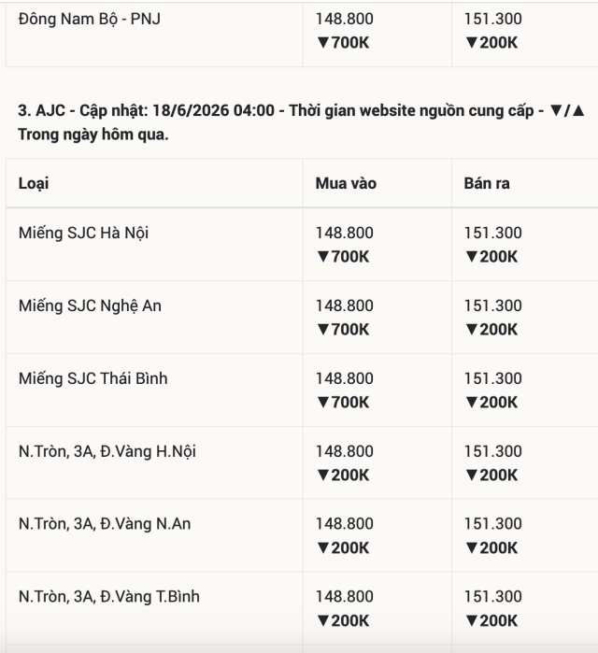Click the AJC update heading text
The image size is (598, 653).
point(302,122)
